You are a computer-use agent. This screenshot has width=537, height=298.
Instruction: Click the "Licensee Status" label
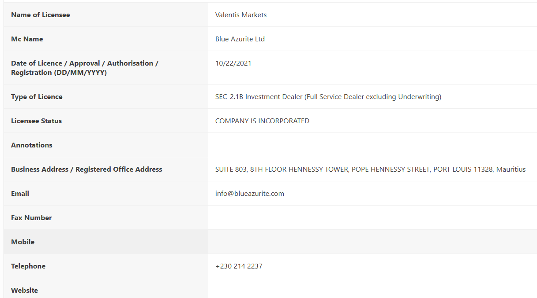point(36,121)
